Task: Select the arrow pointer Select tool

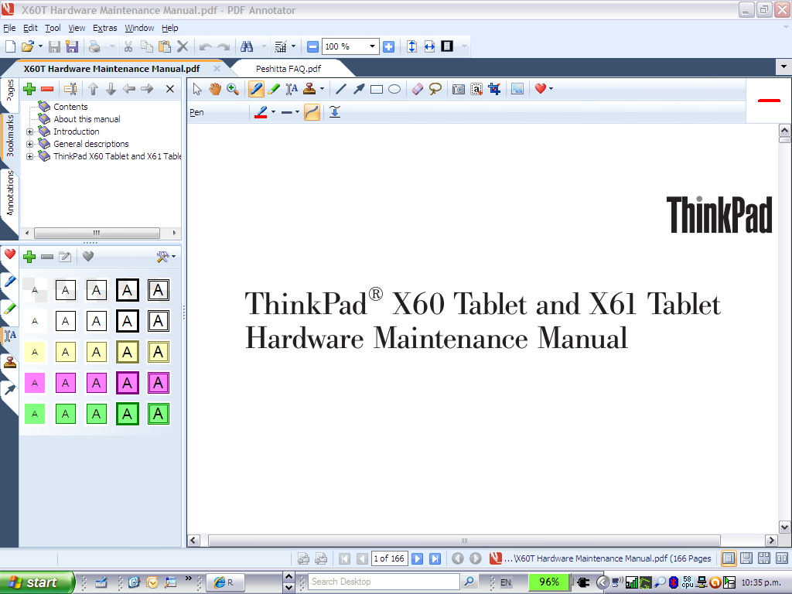Action: pos(197,90)
